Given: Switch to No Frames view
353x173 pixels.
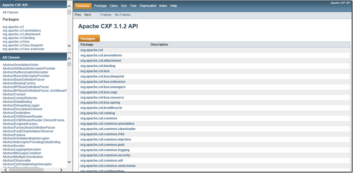Looking at the screenshot, I should pos(123,15).
